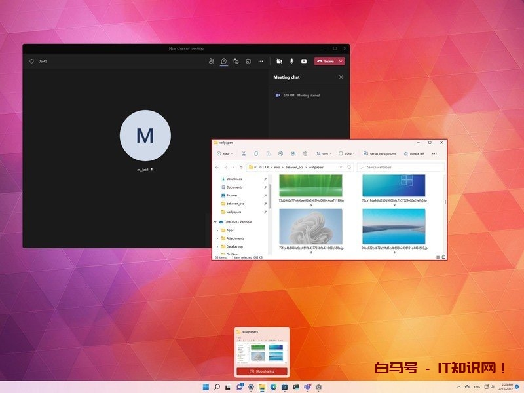
Task: Open breakout rooms icon in Teams toolbar
Action: tap(248, 61)
